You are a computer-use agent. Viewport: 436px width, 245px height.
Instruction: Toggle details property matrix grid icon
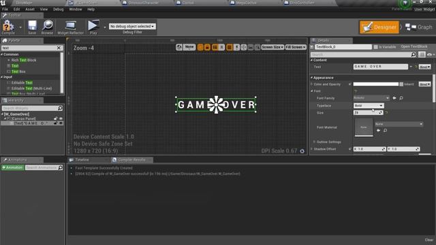[422, 54]
